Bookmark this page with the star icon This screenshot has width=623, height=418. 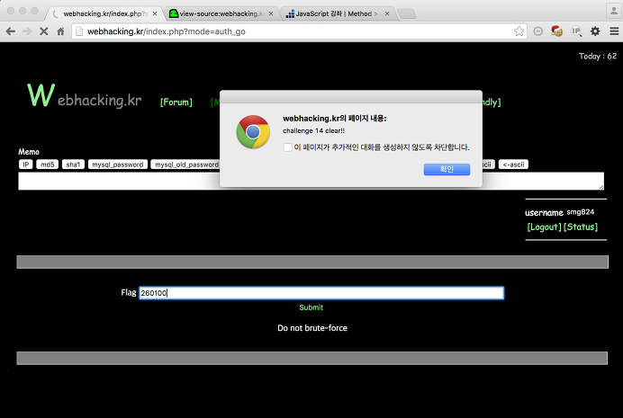519,31
